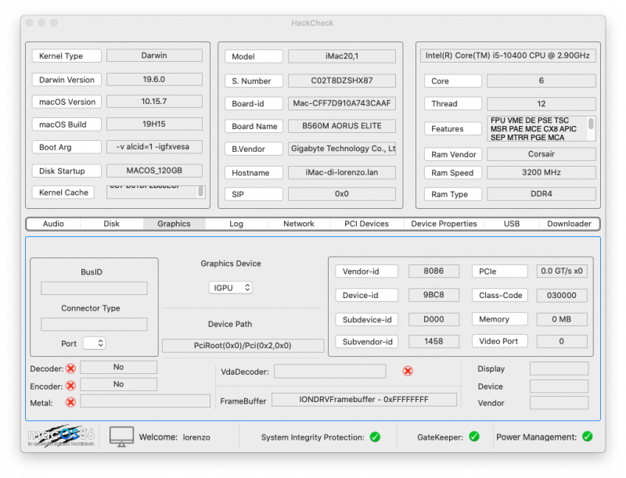Viewport: 626px width, 478px height.
Task: Click the Boot Arg label button
Action: [67, 147]
